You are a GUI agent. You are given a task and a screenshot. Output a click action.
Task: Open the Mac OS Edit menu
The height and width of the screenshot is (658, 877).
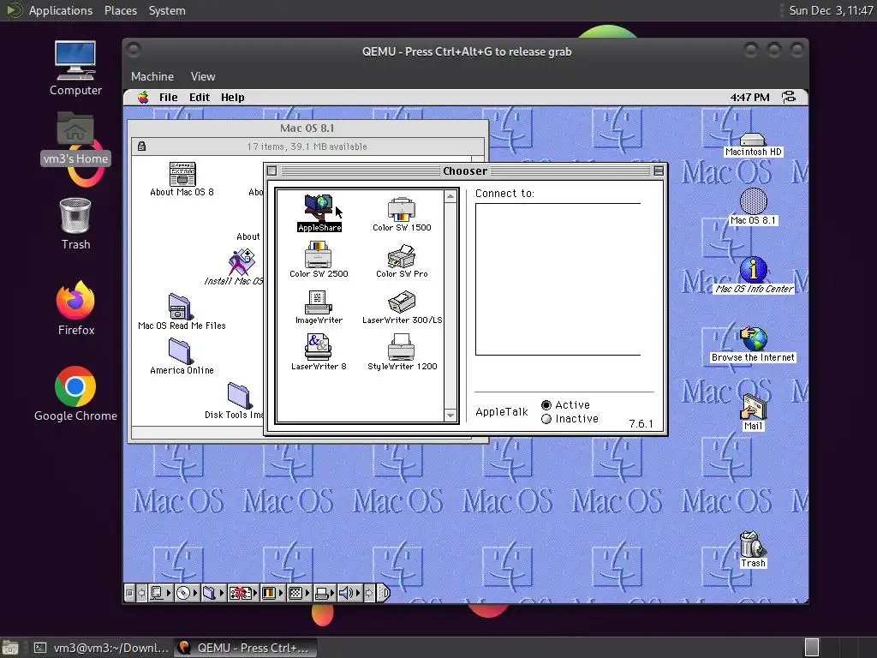tap(199, 98)
